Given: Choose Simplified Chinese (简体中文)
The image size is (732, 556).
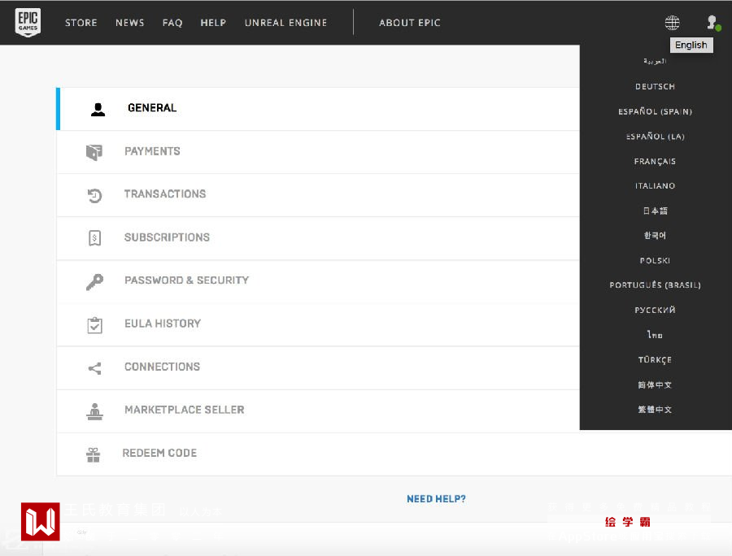Looking at the screenshot, I should tap(655, 384).
